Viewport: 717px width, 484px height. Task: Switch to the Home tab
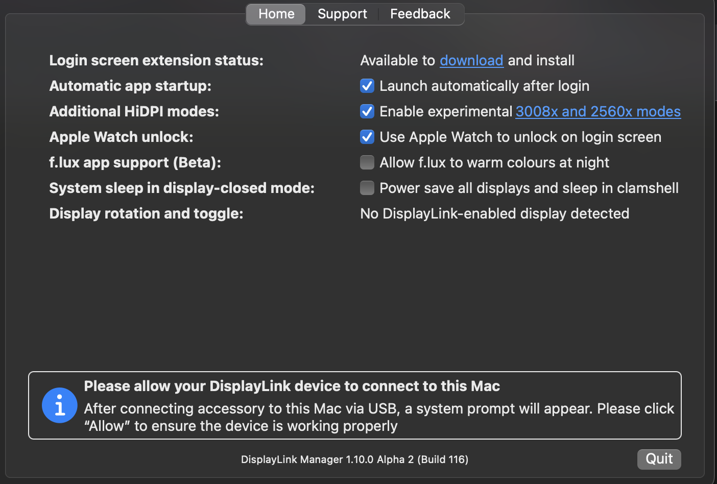276,14
